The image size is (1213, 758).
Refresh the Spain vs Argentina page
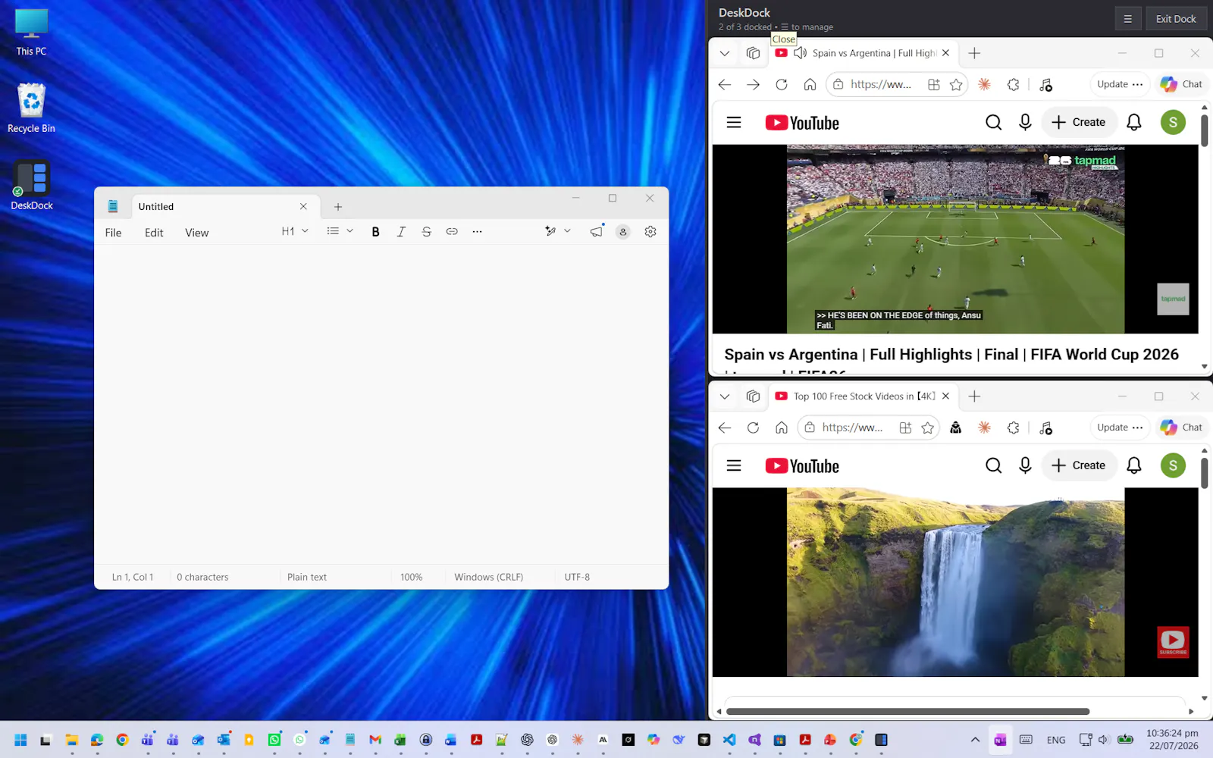(782, 85)
